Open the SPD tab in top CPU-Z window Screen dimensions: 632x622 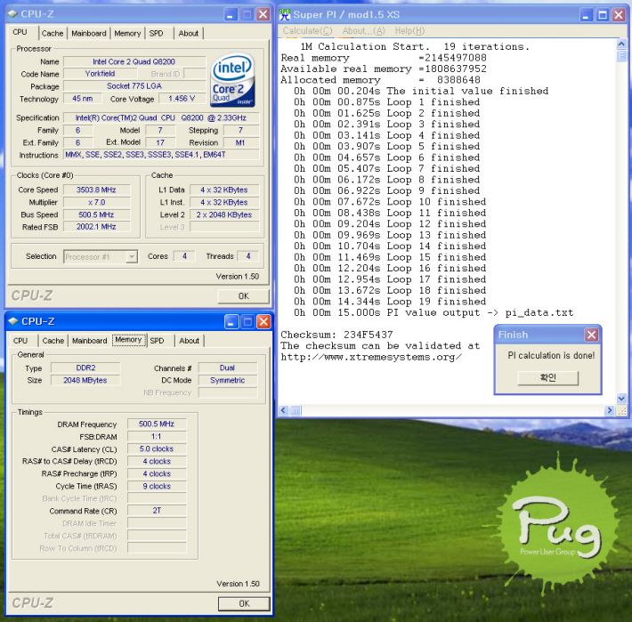tap(157, 34)
